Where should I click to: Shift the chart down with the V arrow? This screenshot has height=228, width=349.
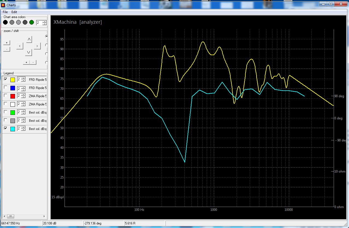(29, 52)
